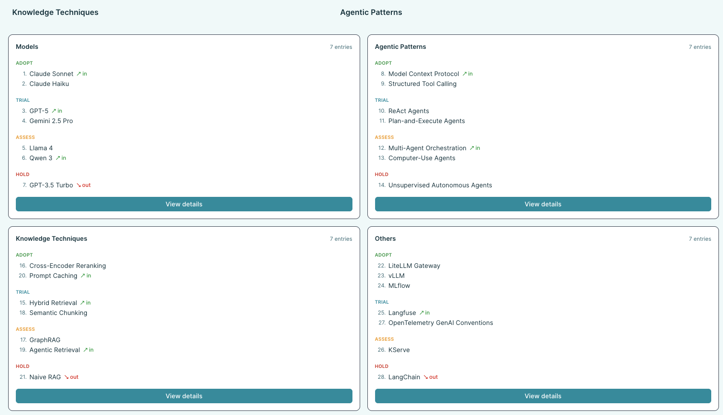Screen dimensions: 723x415
Task: Open the ReAct Agents entry
Action: pos(409,111)
